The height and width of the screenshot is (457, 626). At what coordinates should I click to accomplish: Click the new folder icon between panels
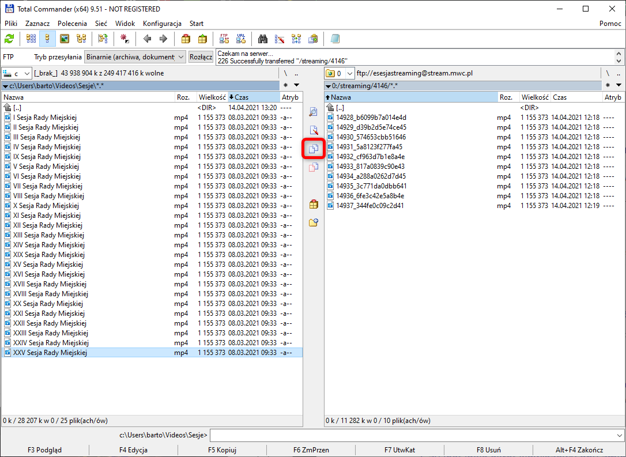[x=314, y=222]
